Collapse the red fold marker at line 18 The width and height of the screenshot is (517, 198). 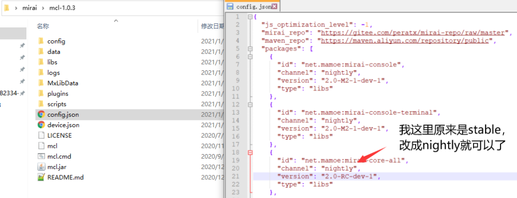[250, 153]
